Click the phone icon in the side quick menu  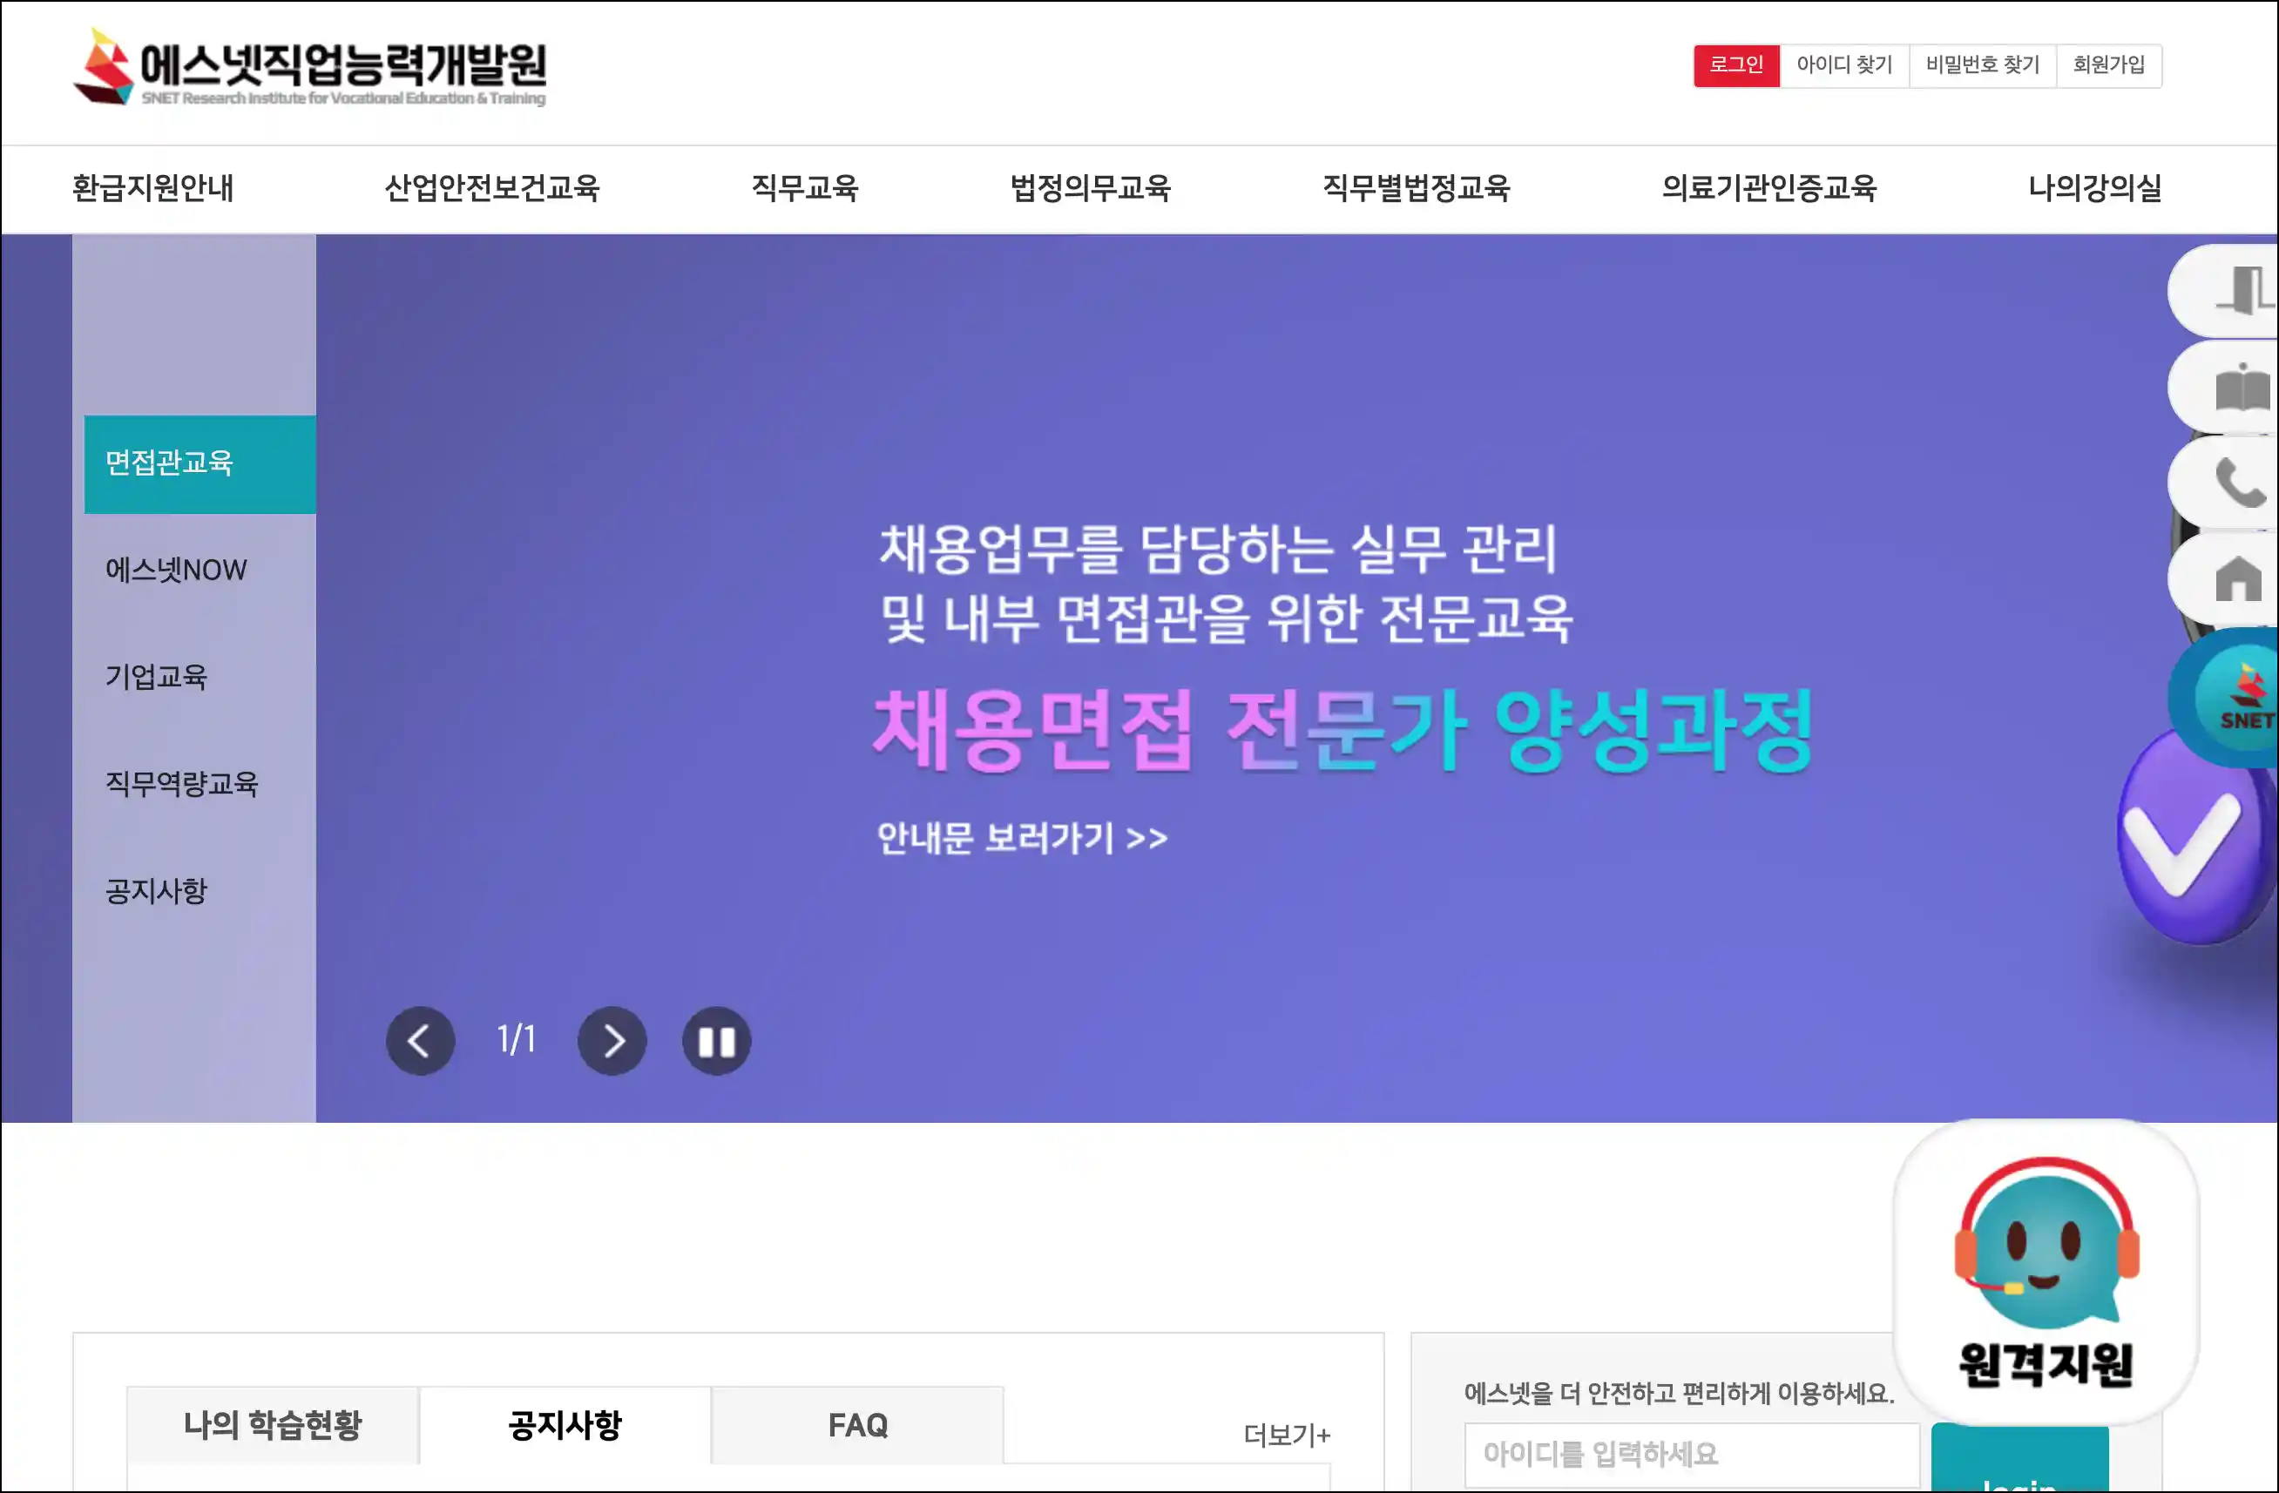click(x=2239, y=483)
